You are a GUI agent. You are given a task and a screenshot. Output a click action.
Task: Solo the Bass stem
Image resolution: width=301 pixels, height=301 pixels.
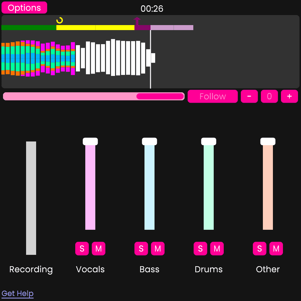[x=141, y=248]
